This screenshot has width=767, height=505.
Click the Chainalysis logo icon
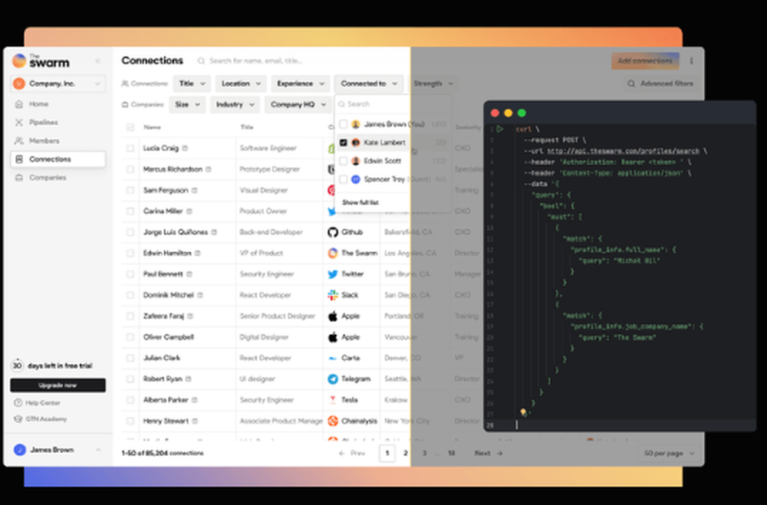coord(333,421)
